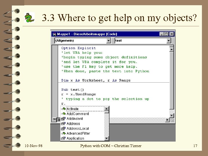Choose AdvancedFilter in the autocomplete list
This screenshot has width=208, height=156.
78,133
